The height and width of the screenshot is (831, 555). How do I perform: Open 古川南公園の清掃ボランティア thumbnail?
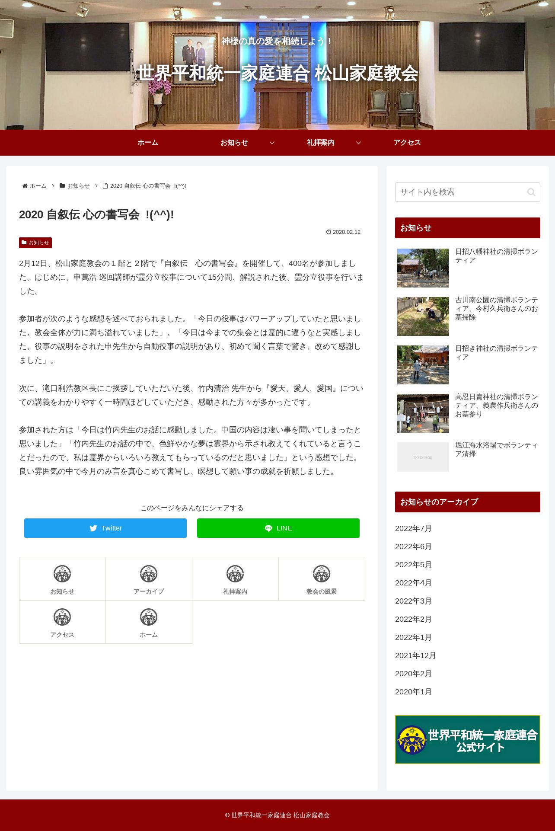point(423,316)
